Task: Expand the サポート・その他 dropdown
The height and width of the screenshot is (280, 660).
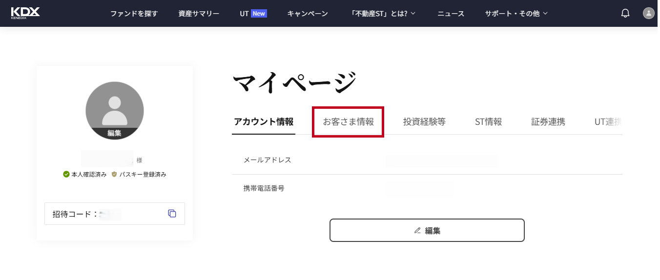Action: click(516, 14)
